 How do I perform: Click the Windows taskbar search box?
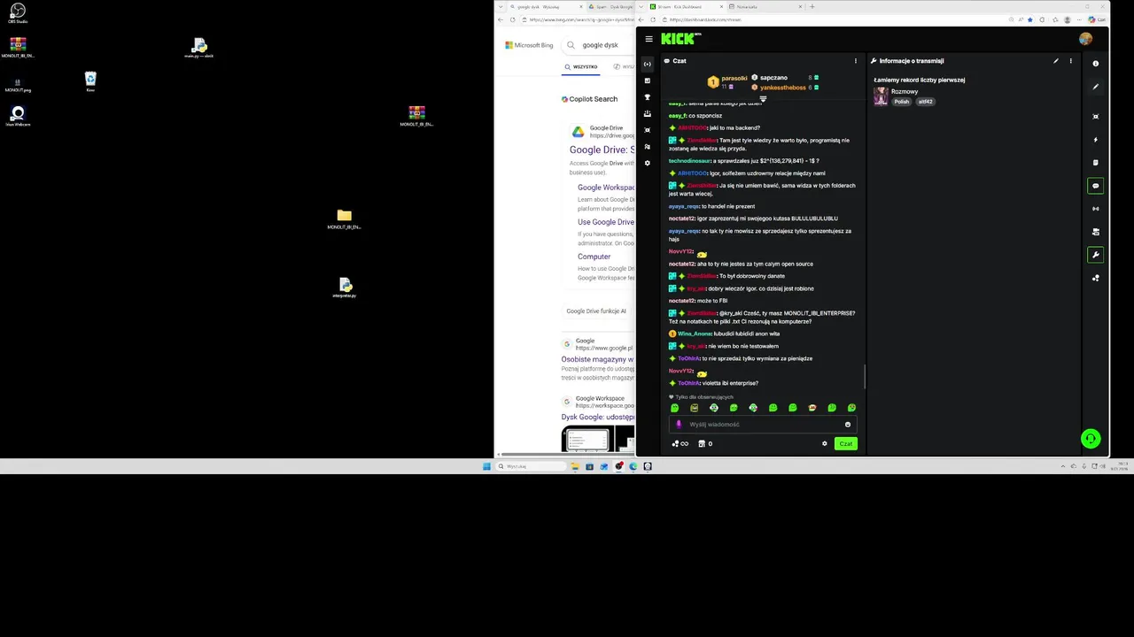530,466
